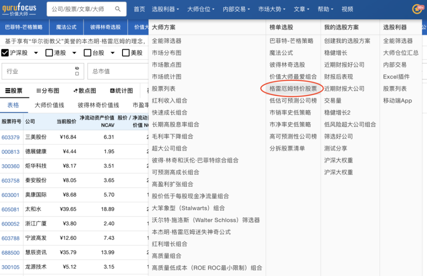The image size is (427, 276).
Task: Select 格雷厄姆特价股票 from menu
Action: pos(293,89)
